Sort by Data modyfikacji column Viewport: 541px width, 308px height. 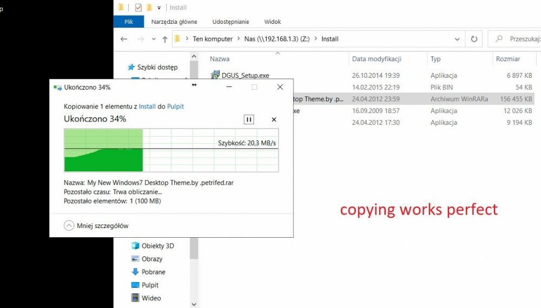[377, 59]
